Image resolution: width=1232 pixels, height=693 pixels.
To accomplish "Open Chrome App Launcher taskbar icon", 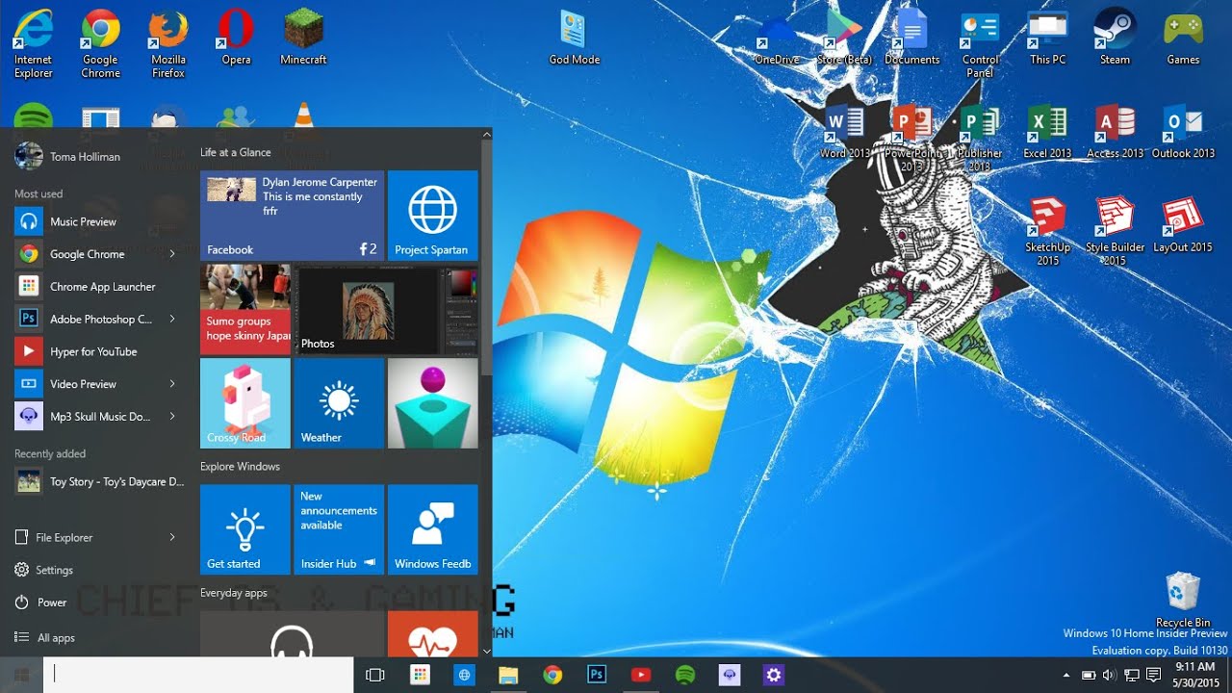I will (420, 676).
